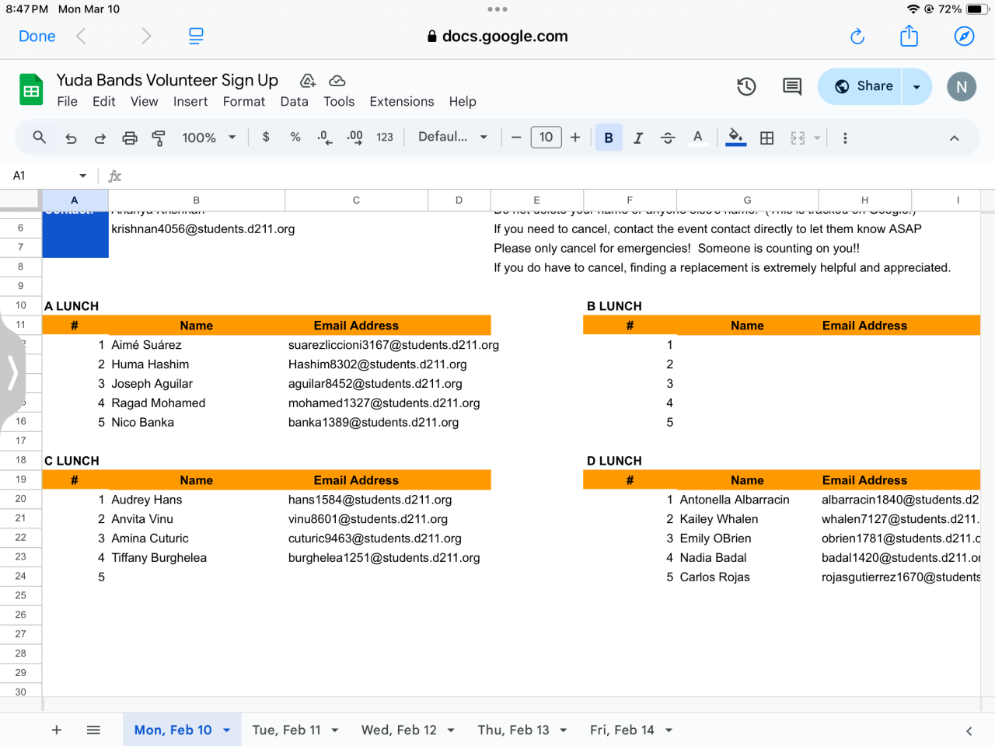Click the font size input field

click(x=546, y=138)
